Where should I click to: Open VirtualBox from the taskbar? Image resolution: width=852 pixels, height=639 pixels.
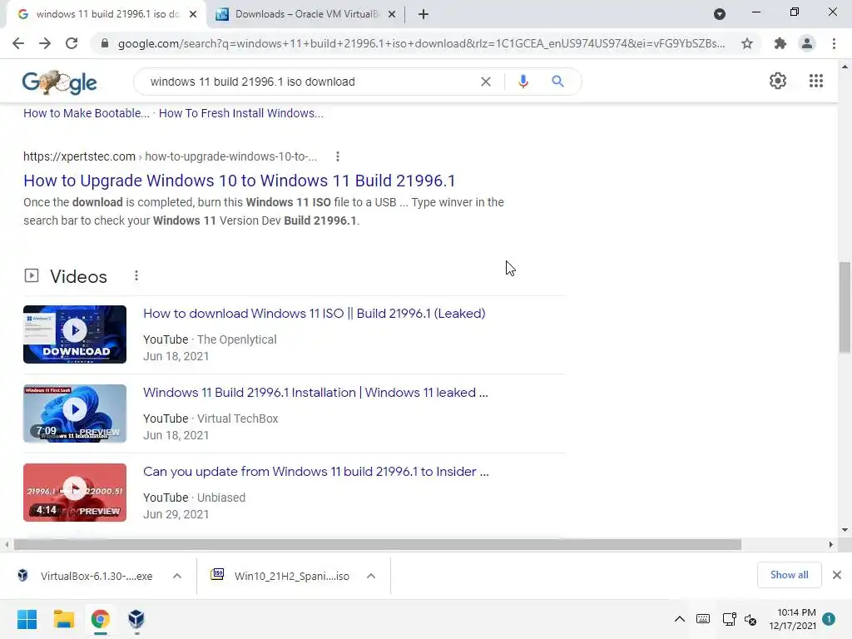tap(136, 619)
